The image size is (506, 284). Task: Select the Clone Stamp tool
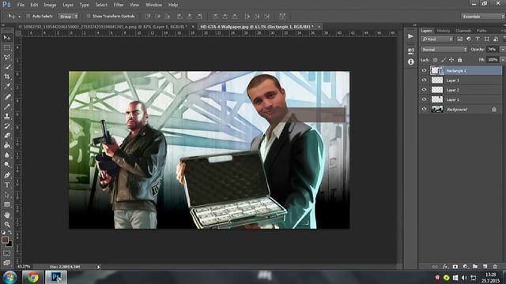7,116
